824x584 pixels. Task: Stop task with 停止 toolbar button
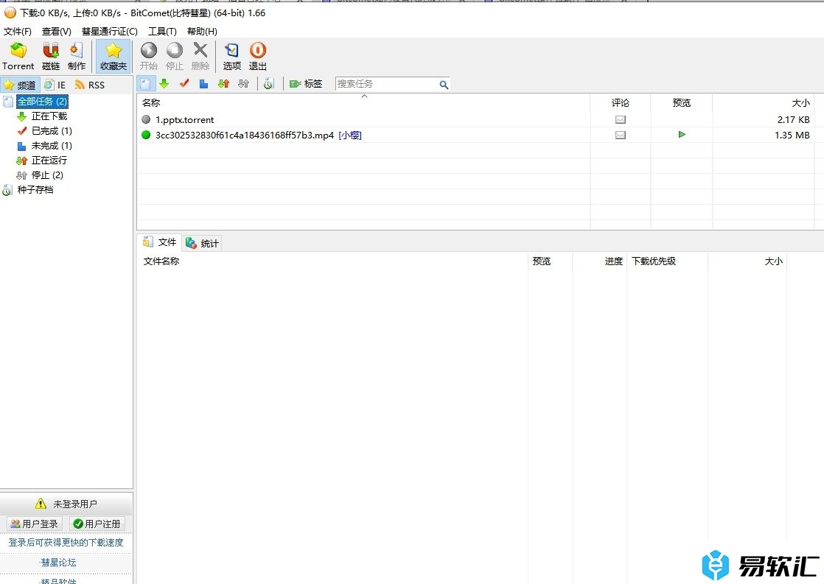tap(175, 56)
